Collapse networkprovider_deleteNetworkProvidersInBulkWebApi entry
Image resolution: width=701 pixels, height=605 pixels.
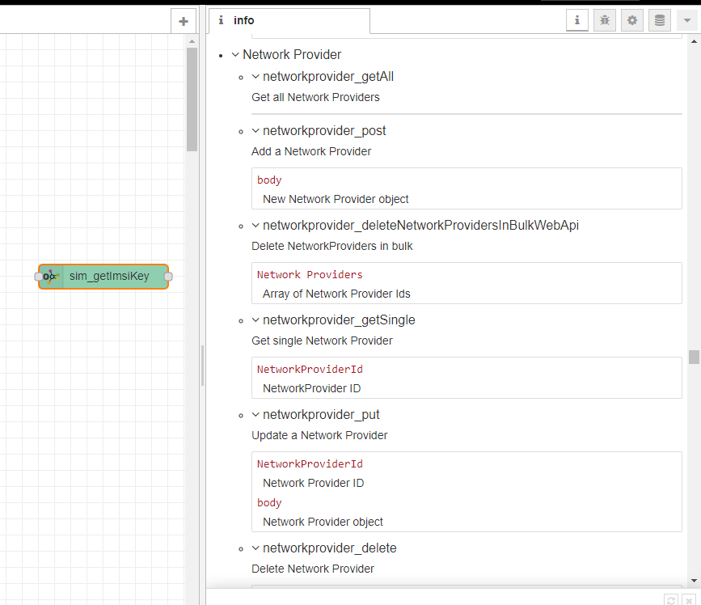[255, 226]
